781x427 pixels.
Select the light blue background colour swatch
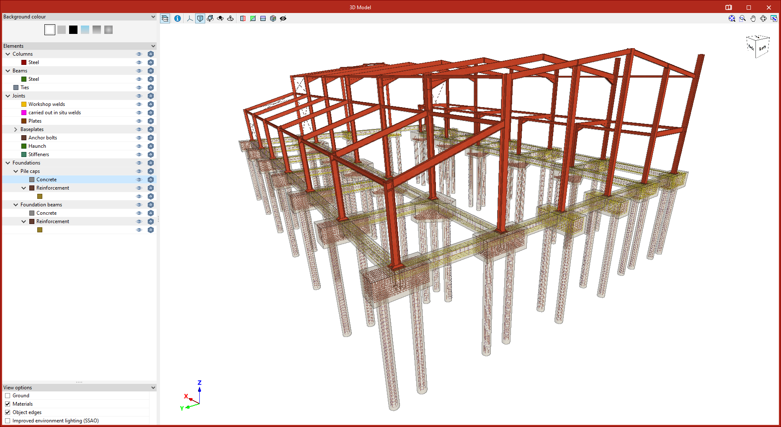[x=85, y=30]
